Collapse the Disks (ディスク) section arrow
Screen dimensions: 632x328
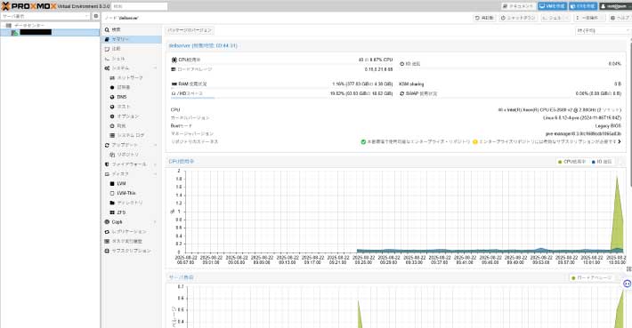click(156, 174)
